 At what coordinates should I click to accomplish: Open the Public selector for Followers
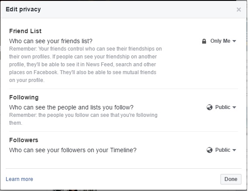223,150
